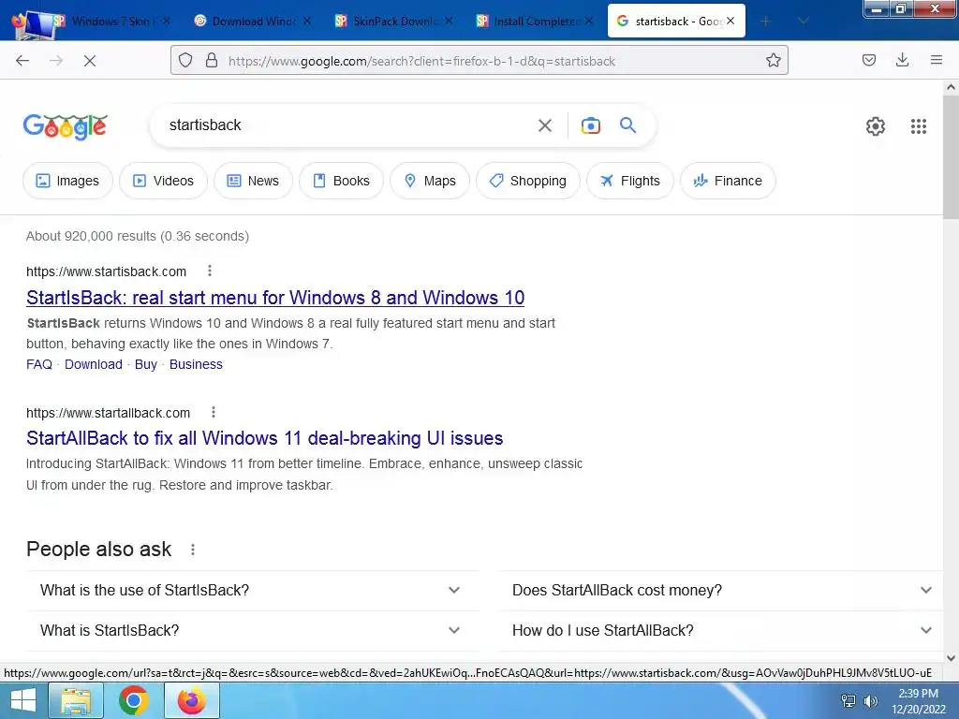Open the taskbar clock and date
The image size is (959, 719).
click(918, 701)
